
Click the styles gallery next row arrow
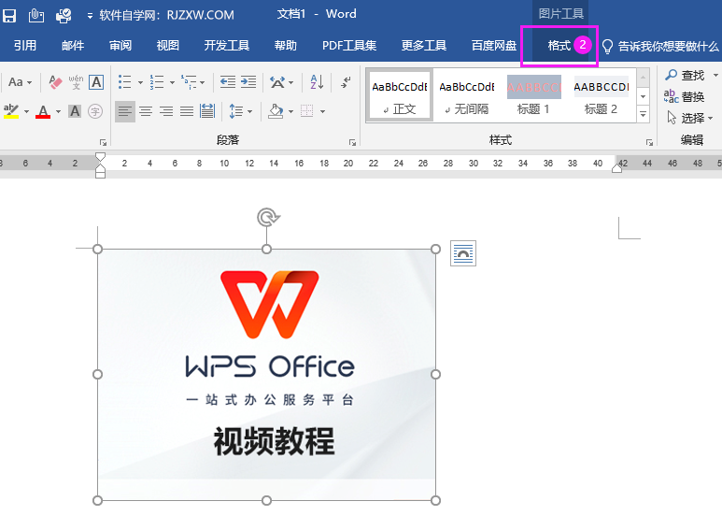[x=643, y=96]
